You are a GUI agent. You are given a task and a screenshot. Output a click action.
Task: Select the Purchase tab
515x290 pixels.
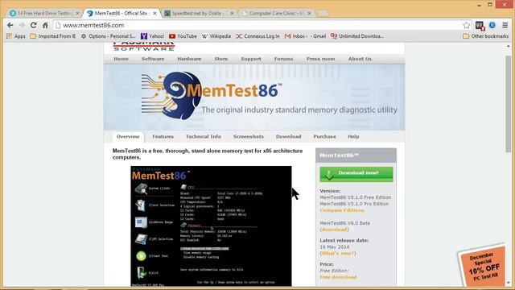(x=324, y=137)
